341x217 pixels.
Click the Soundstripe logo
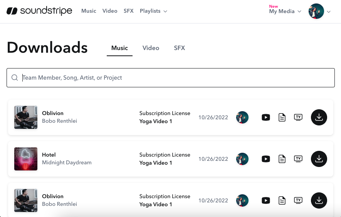[39, 11]
